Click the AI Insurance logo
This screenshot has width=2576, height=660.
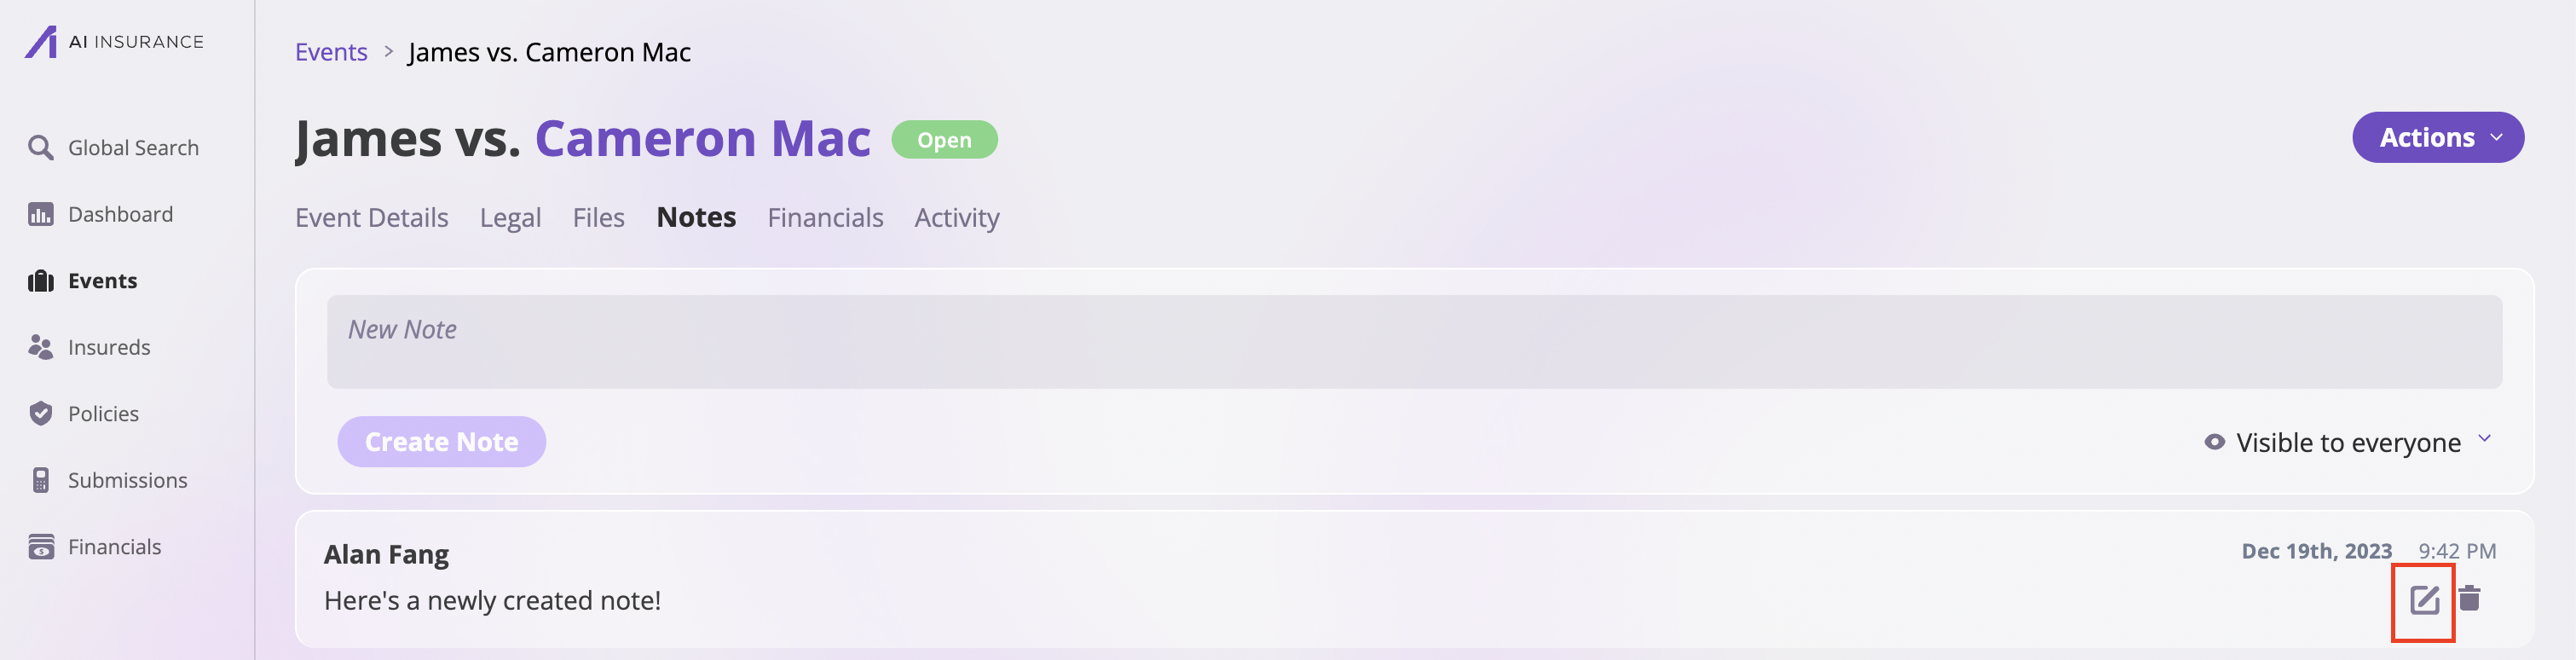114,42
